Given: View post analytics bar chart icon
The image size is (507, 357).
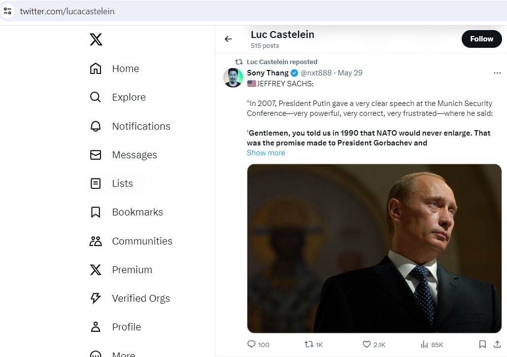Looking at the screenshot, I should pyautogui.click(x=424, y=344).
